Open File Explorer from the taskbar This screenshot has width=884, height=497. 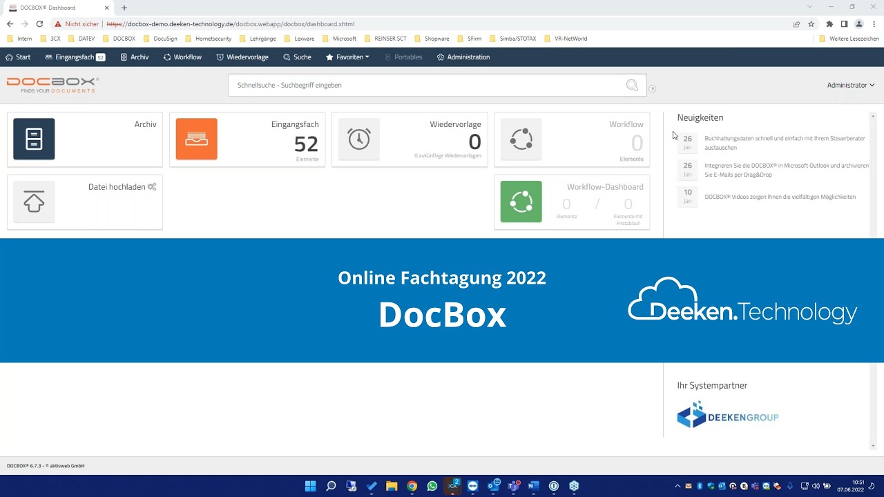click(392, 486)
